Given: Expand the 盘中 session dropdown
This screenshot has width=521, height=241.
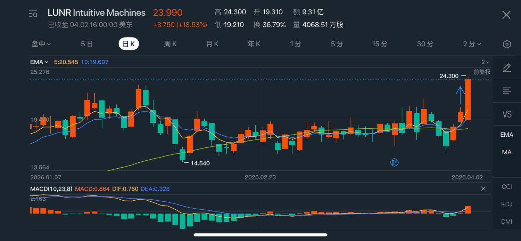Looking at the screenshot, I should coord(41,44).
